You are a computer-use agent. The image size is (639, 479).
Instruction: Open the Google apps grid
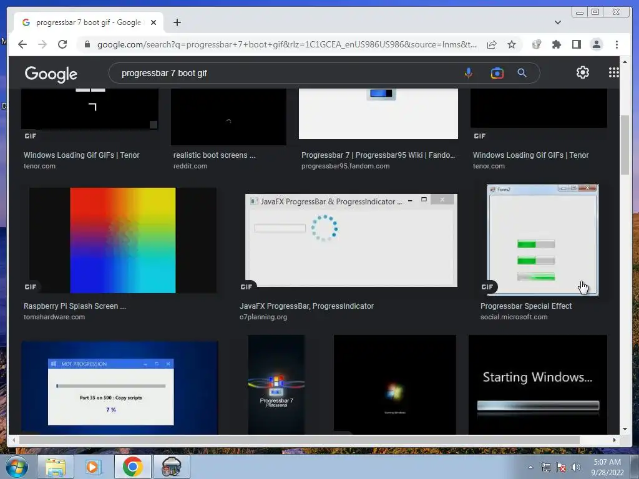614,72
